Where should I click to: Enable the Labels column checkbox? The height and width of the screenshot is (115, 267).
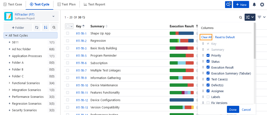(x=208, y=97)
